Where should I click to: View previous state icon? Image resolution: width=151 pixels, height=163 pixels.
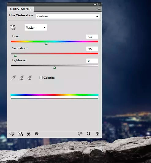80,134
